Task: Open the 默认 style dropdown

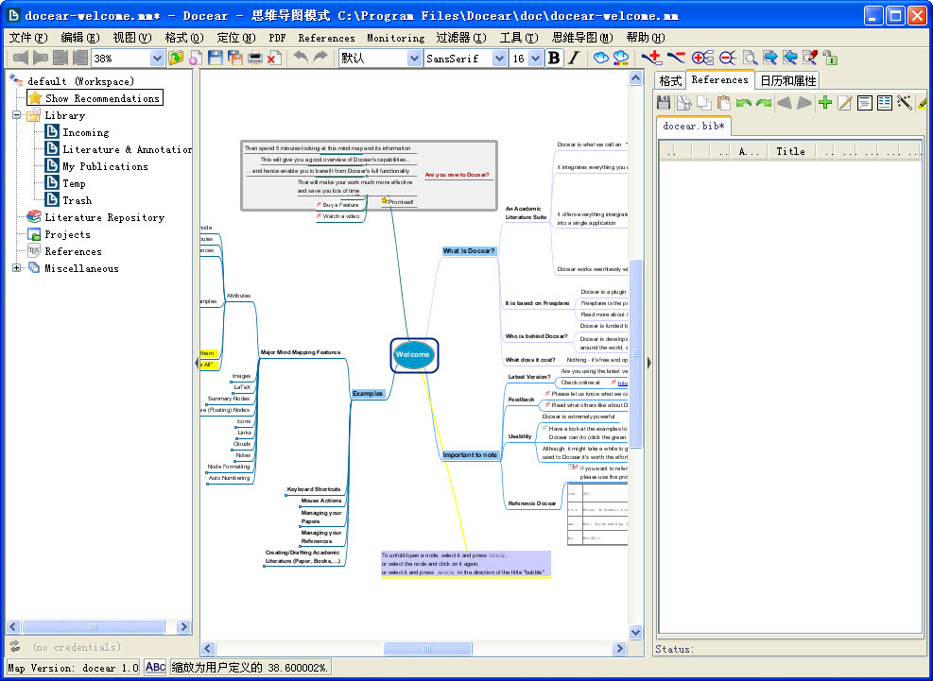Action: point(414,59)
